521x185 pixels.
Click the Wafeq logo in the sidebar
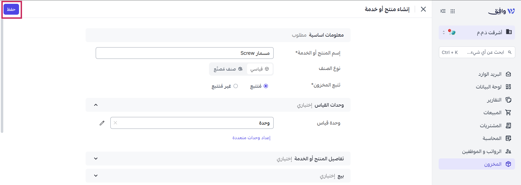pyautogui.click(x=501, y=11)
